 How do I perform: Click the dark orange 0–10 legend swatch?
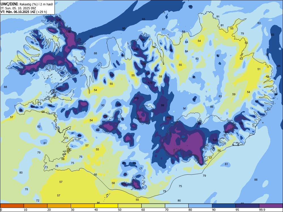[12, 206]
